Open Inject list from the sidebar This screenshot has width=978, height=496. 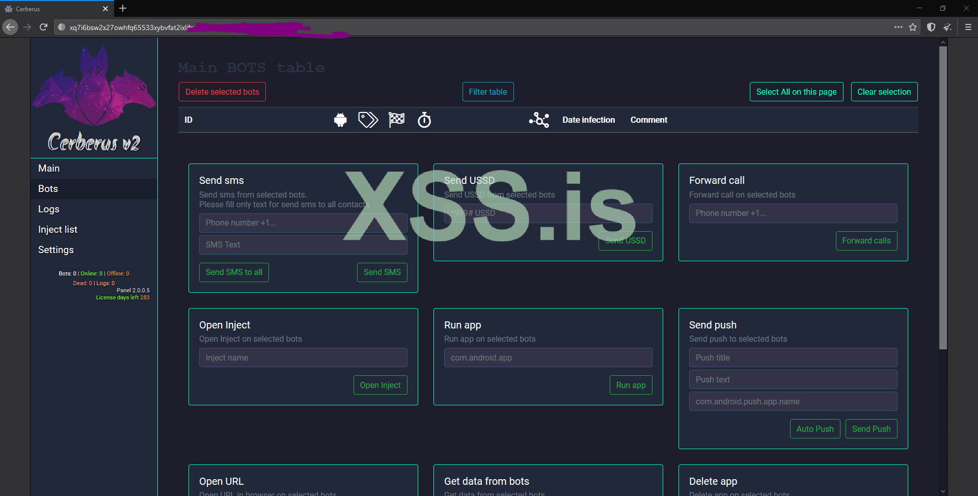tap(94, 230)
